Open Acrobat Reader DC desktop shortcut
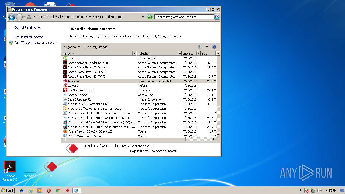 click(x=10, y=171)
